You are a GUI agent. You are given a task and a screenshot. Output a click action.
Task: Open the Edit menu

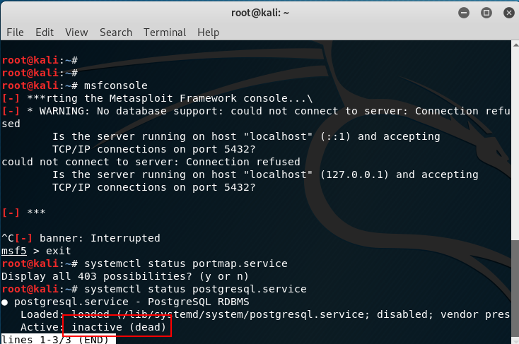(x=45, y=32)
